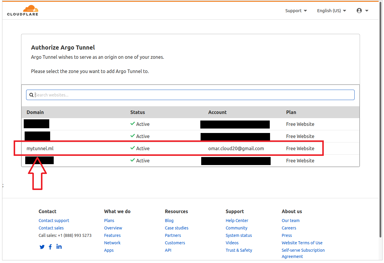Open the API link

pos(168,250)
